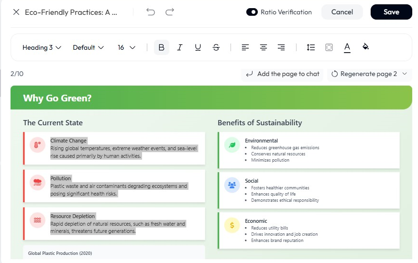Toggle Ratio Verification switch
Viewport: 418px width, 263px height.
click(x=252, y=12)
